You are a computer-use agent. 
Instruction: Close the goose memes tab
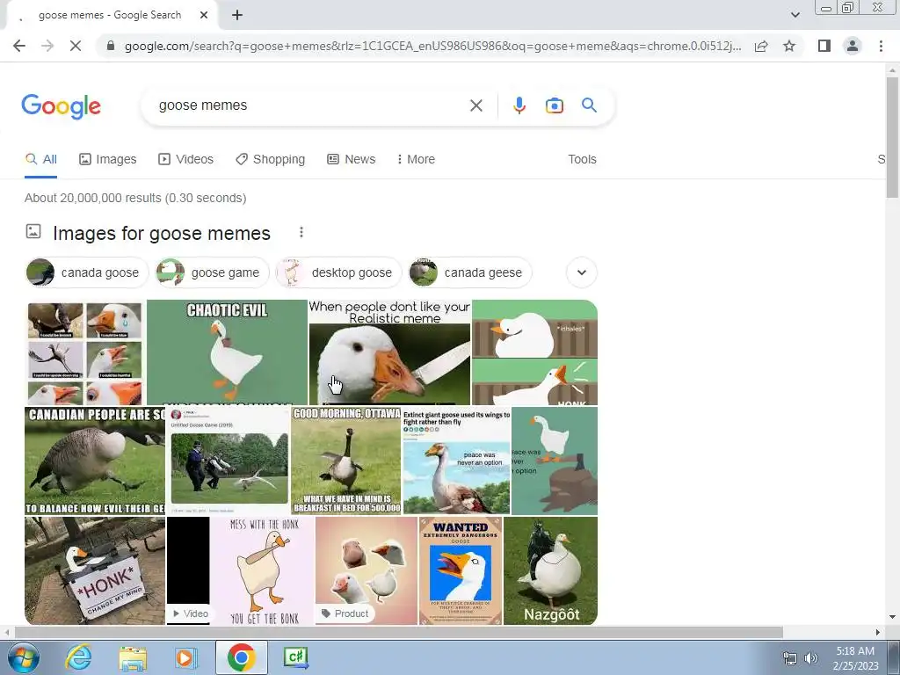click(204, 16)
